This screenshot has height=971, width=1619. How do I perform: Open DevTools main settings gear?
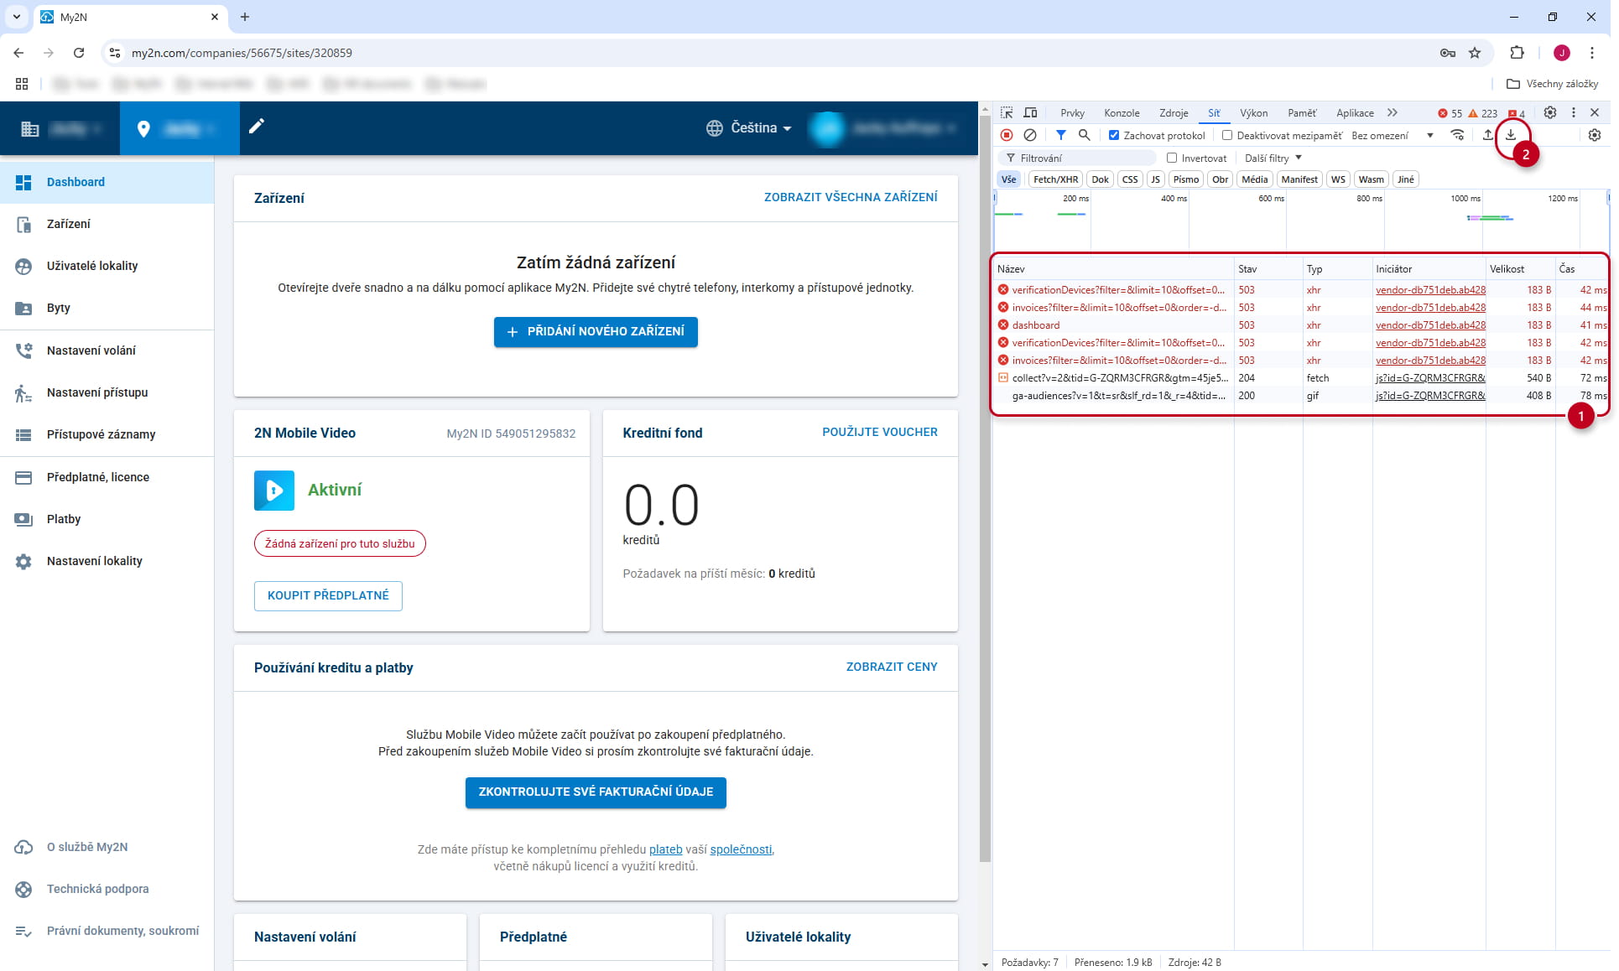1550,112
